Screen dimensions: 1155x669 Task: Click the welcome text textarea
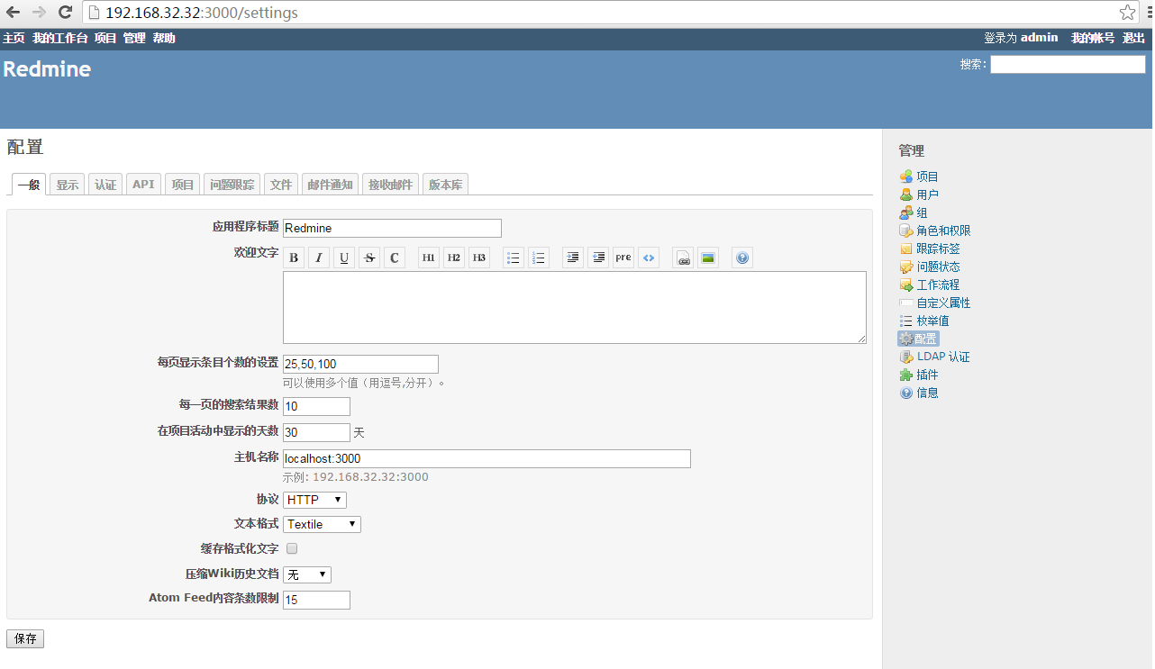click(x=575, y=307)
